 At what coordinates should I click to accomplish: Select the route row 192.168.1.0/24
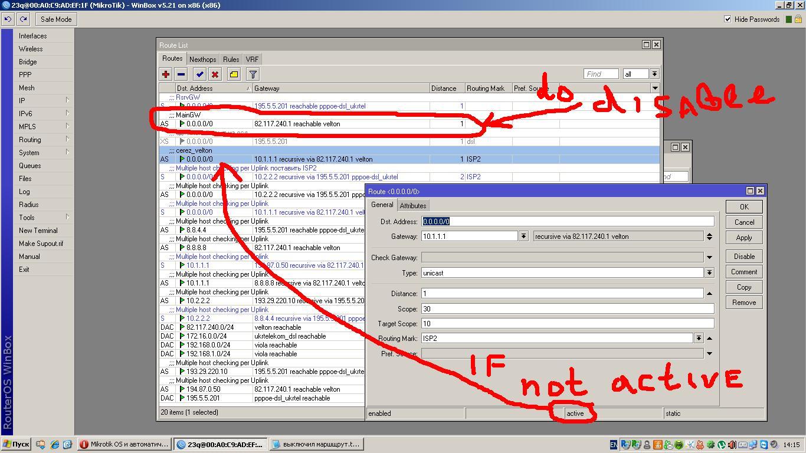pyautogui.click(x=261, y=354)
